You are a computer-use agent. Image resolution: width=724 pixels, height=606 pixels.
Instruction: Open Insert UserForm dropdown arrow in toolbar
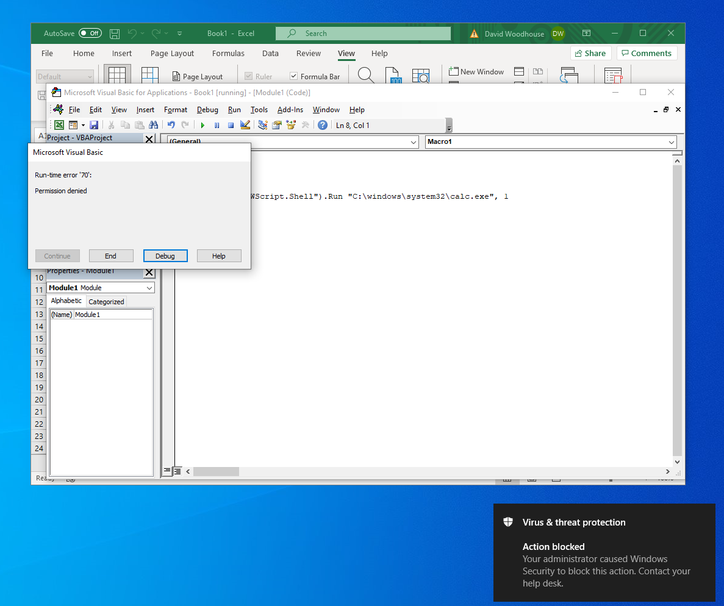(83, 125)
